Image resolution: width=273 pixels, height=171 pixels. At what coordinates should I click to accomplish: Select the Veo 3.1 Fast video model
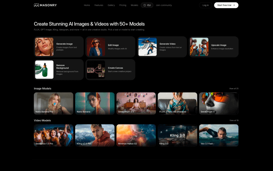219,135
